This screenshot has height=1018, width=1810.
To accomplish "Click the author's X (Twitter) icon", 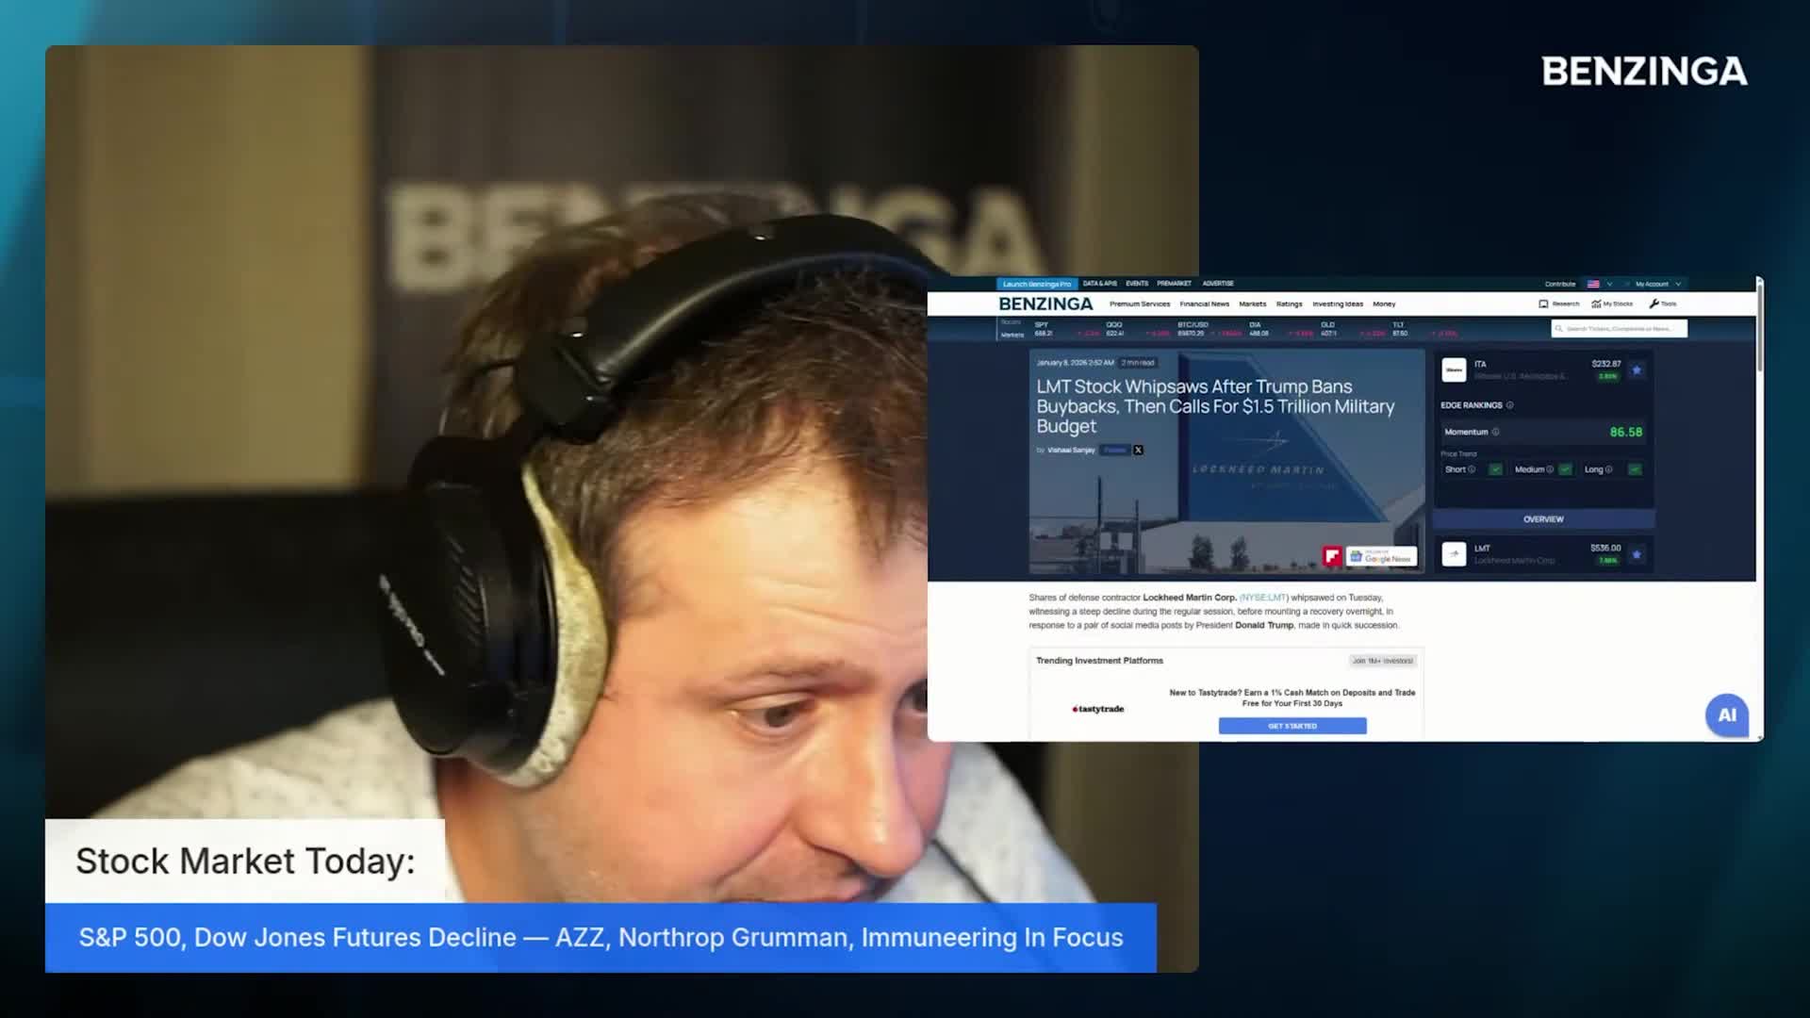I will tap(1138, 451).
